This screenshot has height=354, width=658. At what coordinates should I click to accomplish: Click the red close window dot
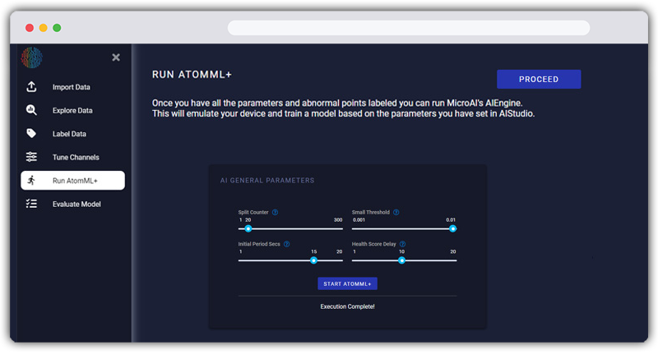point(30,28)
